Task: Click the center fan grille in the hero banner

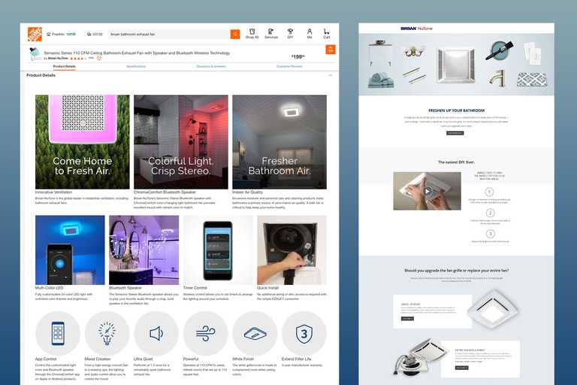Action: 456,65
